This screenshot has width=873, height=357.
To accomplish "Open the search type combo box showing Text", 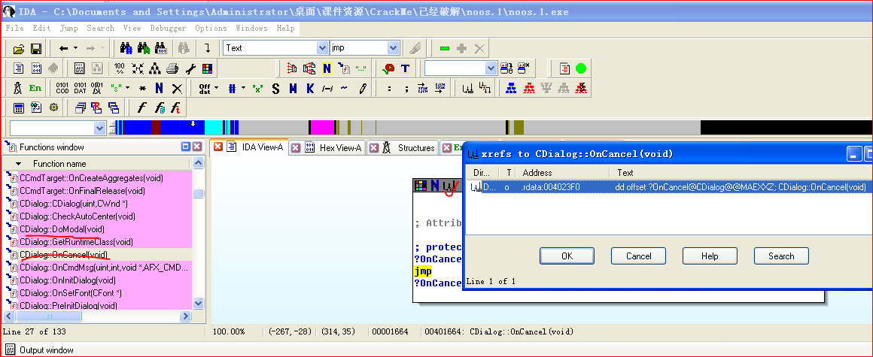I will pyautogui.click(x=276, y=48).
